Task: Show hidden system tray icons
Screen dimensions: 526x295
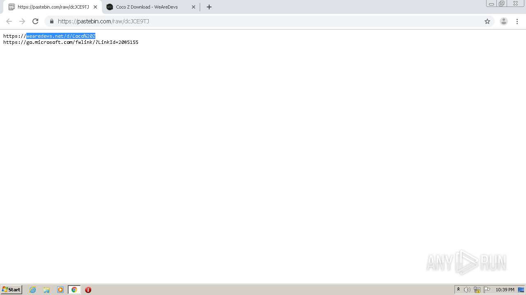Action: (458, 290)
